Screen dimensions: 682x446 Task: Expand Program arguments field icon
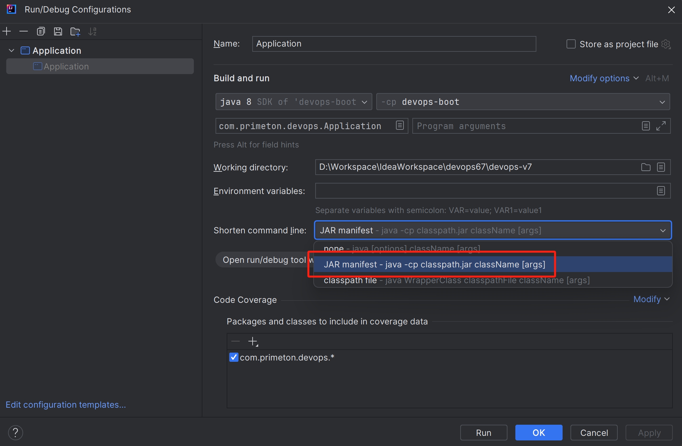tap(661, 126)
